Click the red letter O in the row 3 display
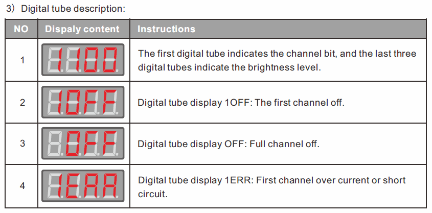 tap(74, 144)
